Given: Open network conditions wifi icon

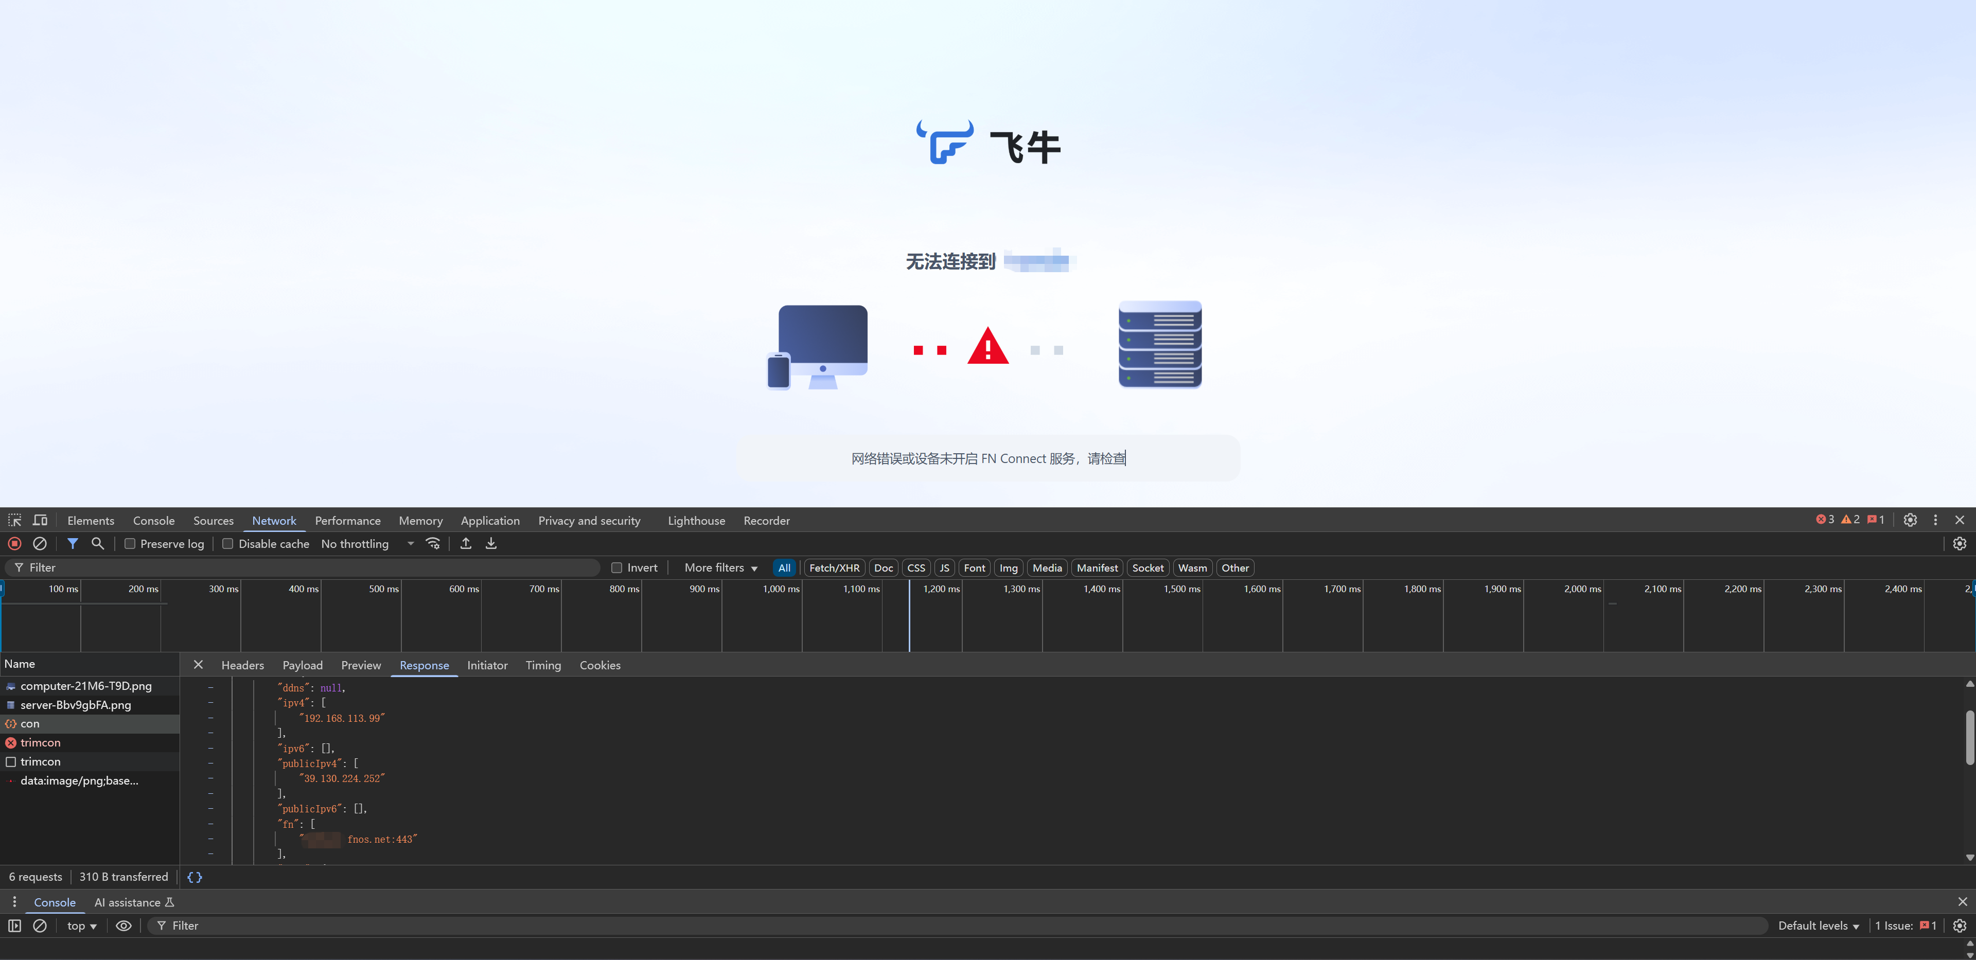Looking at the screenshot, I should tap(433, 544).
